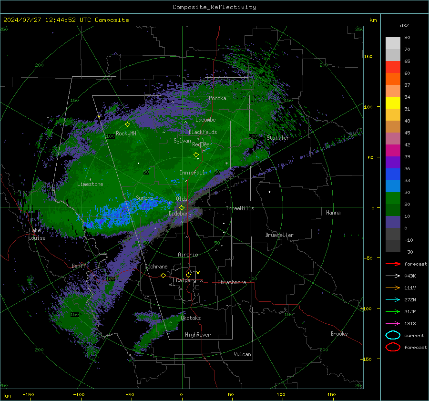Image resolution: width=429 pixels, height=401 pixels.
Task: Click the orange 111V arrow icon
Action: pos(393,288)
